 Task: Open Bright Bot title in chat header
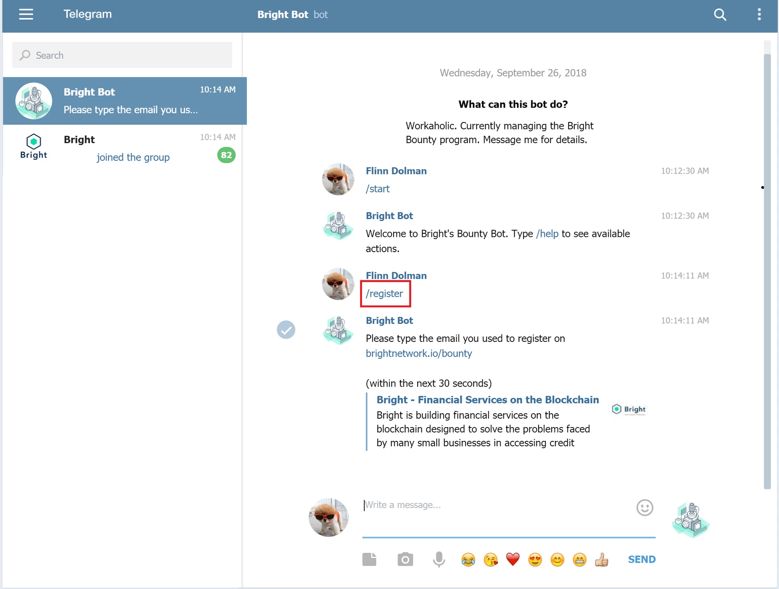point(283,15)
